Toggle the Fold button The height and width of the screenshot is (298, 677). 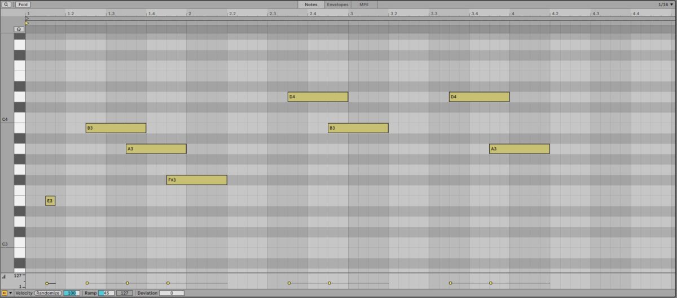click(x=23, y=5)
